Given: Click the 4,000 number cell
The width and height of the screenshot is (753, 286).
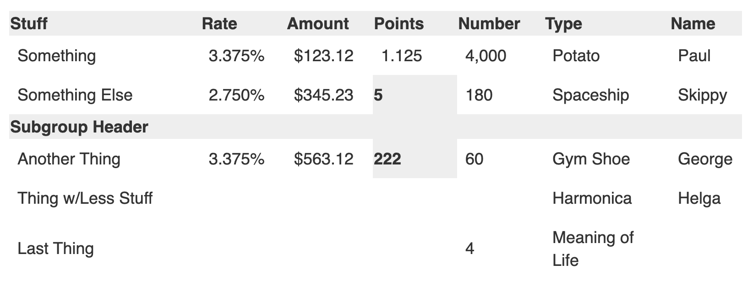Looking at the screenshot, I should 486,56.
